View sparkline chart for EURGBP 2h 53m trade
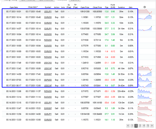Viewport: 156px width, 129px height. (145, 74)
